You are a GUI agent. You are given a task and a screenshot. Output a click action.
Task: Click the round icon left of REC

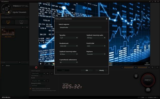136,76
